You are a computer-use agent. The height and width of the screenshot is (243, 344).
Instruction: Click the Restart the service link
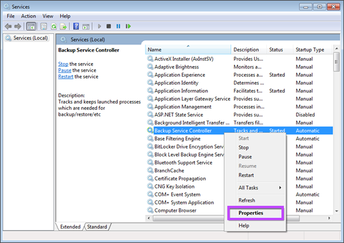[x=66, y=77]
